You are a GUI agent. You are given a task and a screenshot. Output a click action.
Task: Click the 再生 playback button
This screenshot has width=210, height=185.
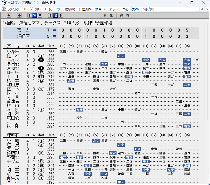click(x=108, y=16)
